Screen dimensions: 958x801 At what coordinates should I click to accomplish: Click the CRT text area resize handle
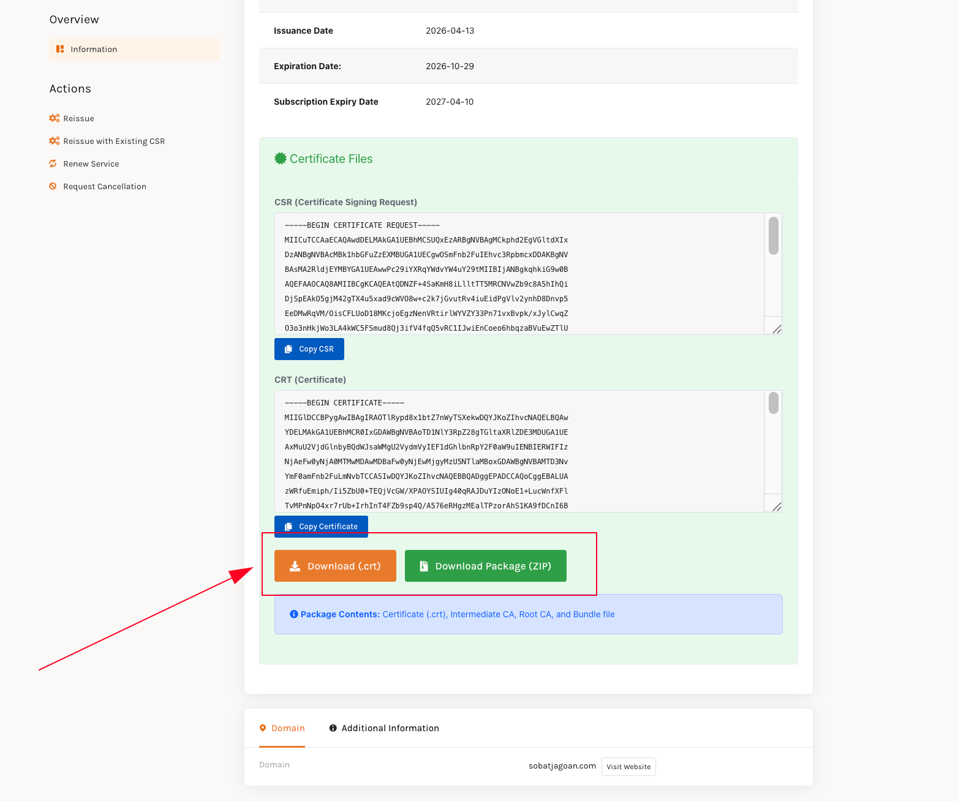point(776,506)
